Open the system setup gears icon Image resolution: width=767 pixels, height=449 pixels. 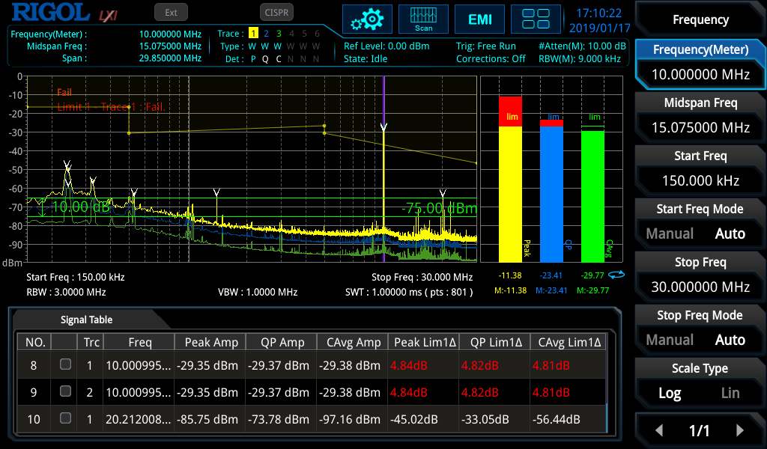click(367, 19)
